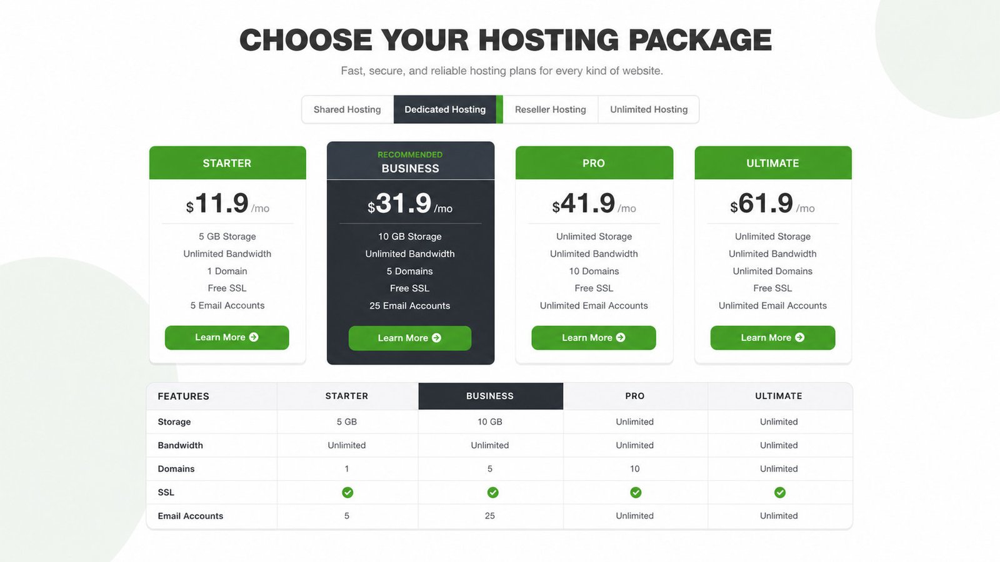Click the $41.9 Pro price
This screenshot has width=1000, height=562.
coord(594,204)
